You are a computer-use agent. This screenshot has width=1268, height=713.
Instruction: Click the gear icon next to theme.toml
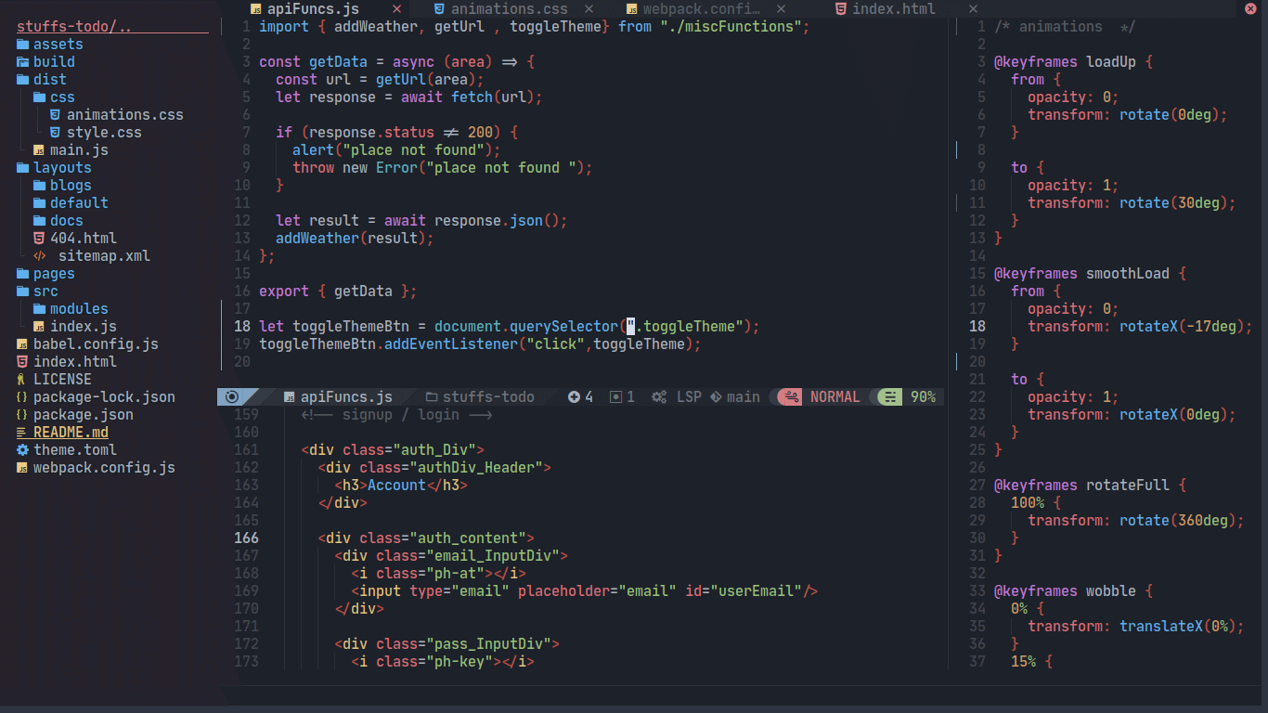(22, 450)
